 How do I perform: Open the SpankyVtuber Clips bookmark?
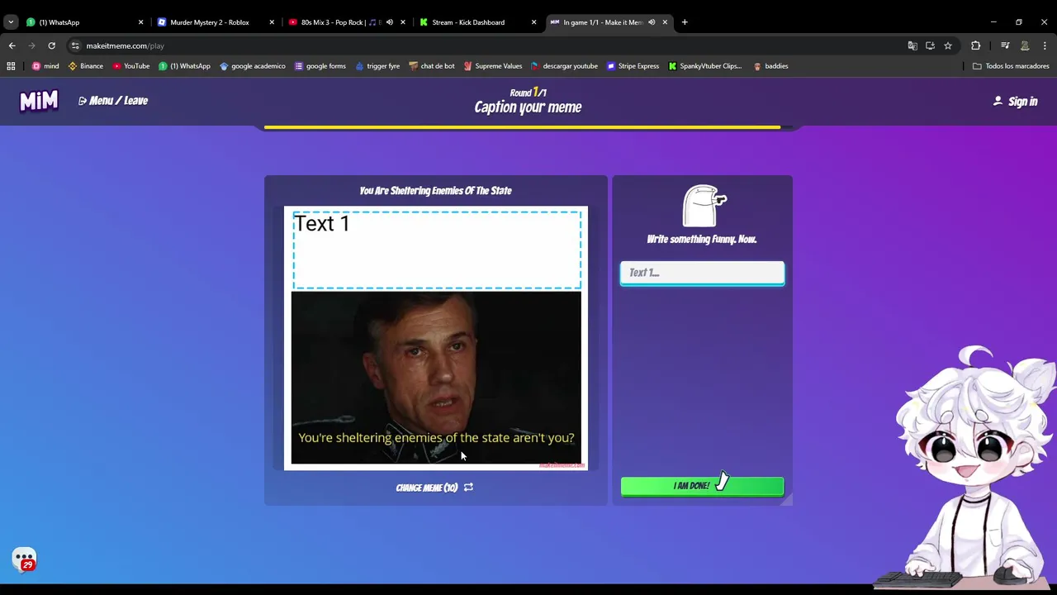click(705, 66)
